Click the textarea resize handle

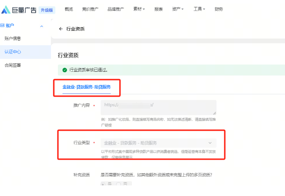215,113
